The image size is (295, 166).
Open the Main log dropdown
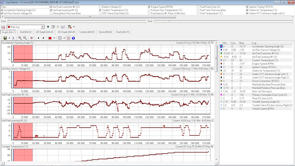coord(42,27)
